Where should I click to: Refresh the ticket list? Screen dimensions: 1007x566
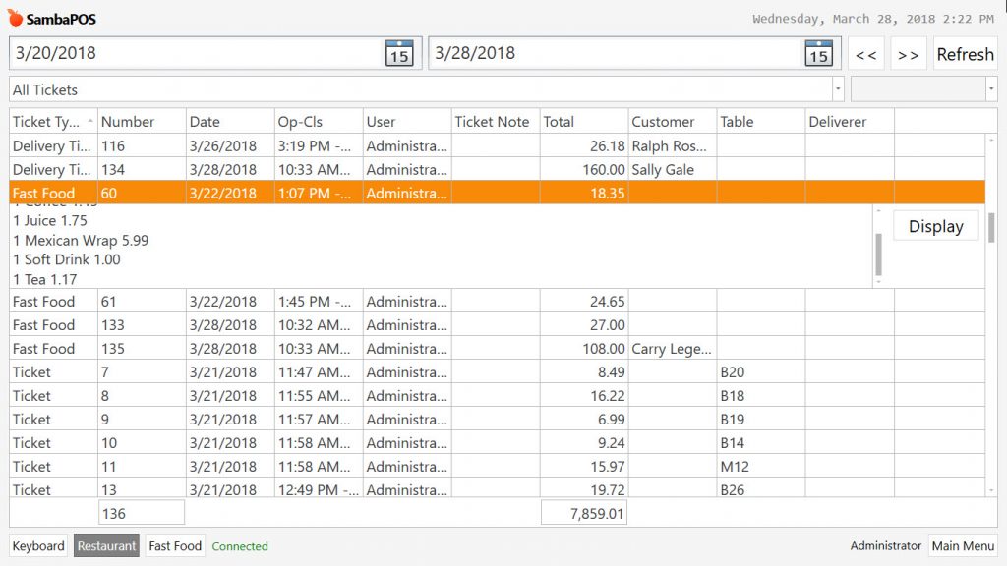point(965,55)
